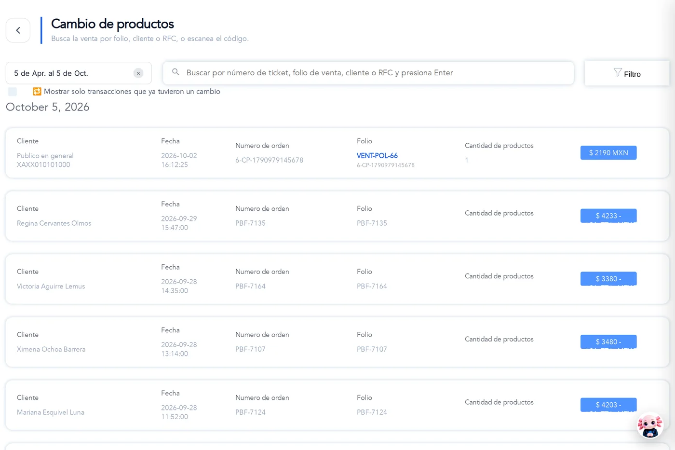Click the date 2026-09-28 13:14:00
Image resolution: width=675 pixels, height=450 pixels.
point(179,349)
